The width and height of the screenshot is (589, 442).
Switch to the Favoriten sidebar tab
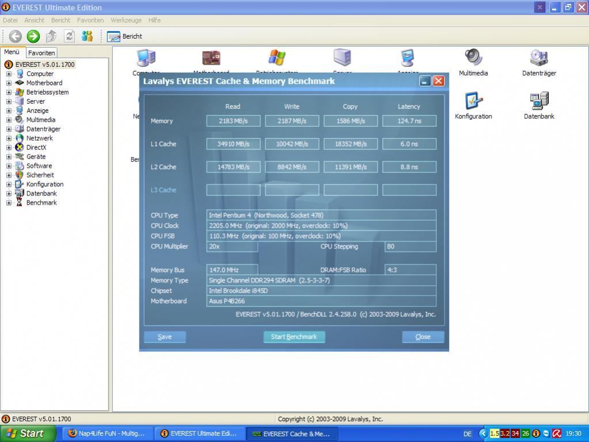pyautogui.click(x=41, y=53)
